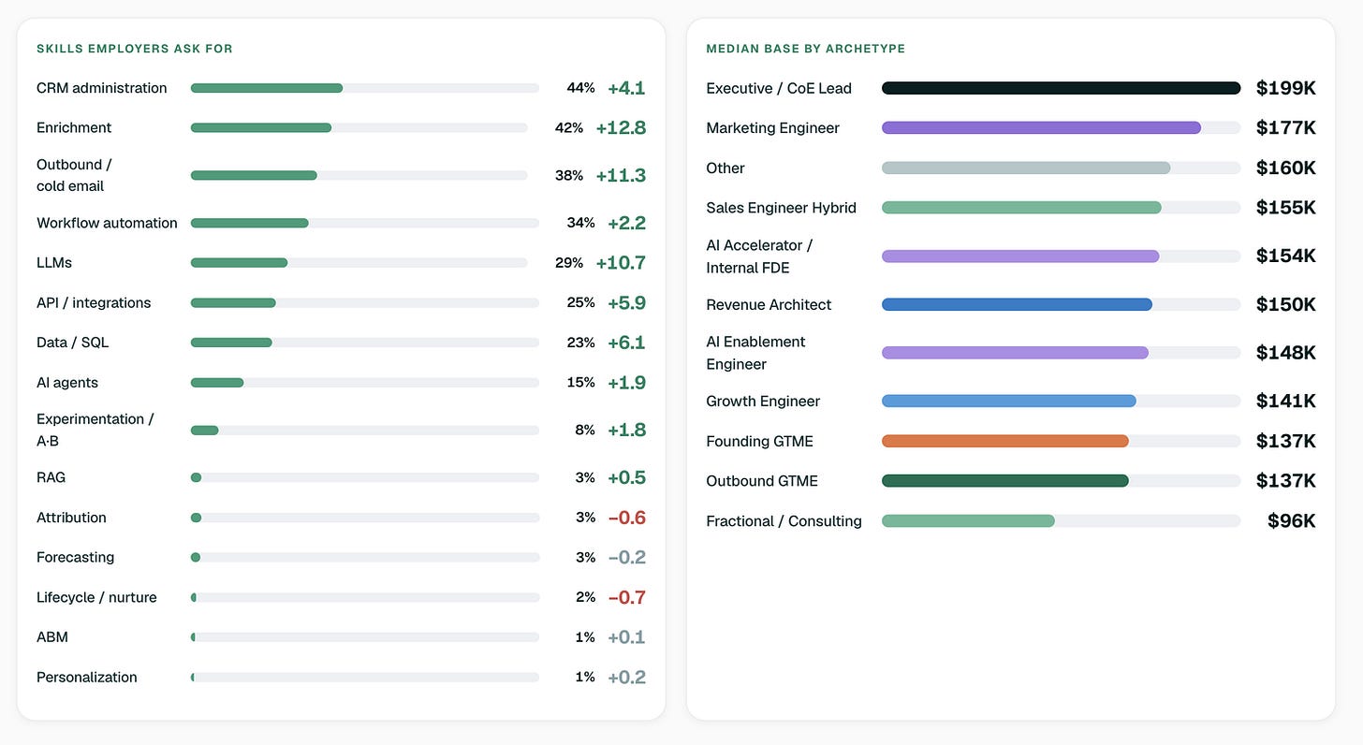The image size is (1363, 745).
Task: Click the Median Base by Archetype heading
Action: [806, 49]
